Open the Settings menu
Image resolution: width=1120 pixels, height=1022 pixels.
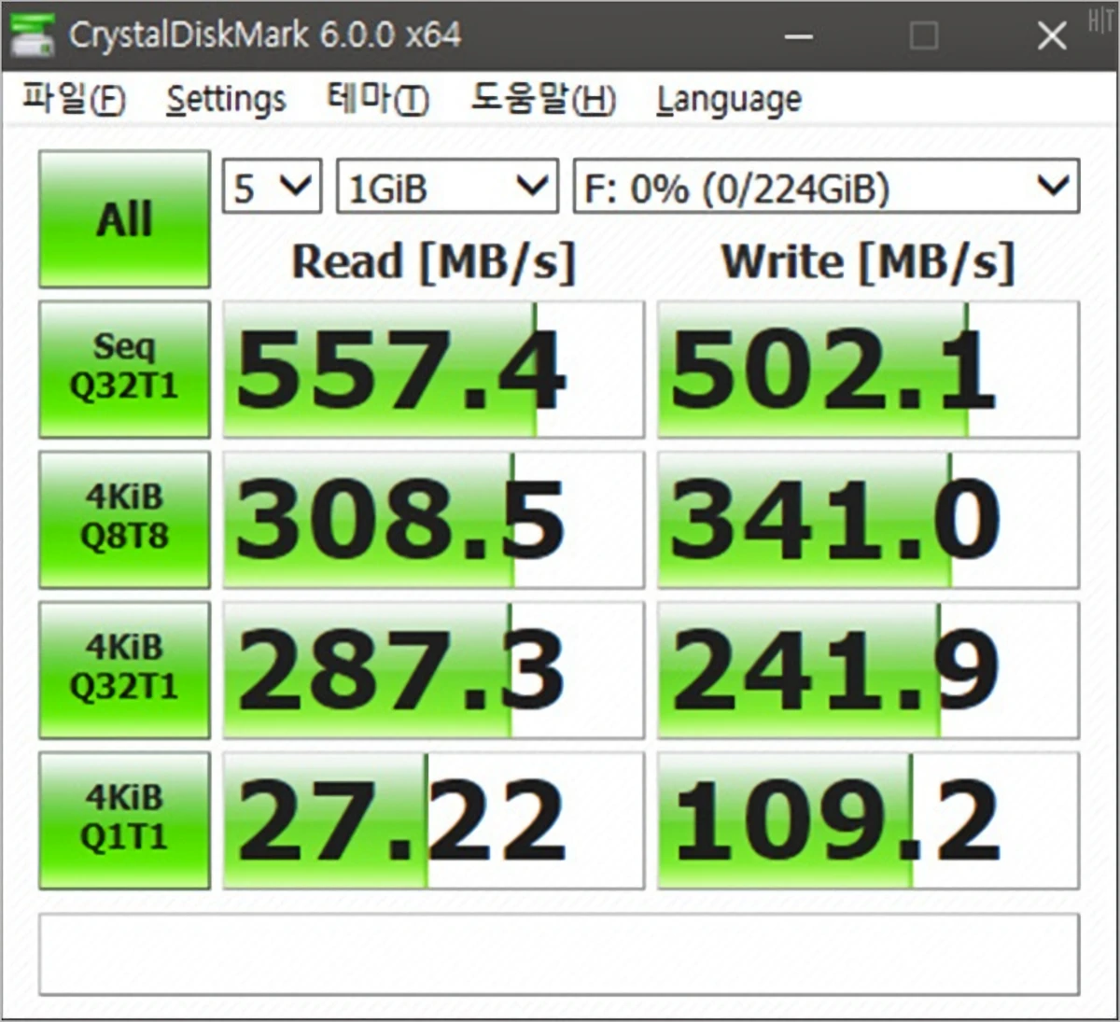tap(226, 99)
